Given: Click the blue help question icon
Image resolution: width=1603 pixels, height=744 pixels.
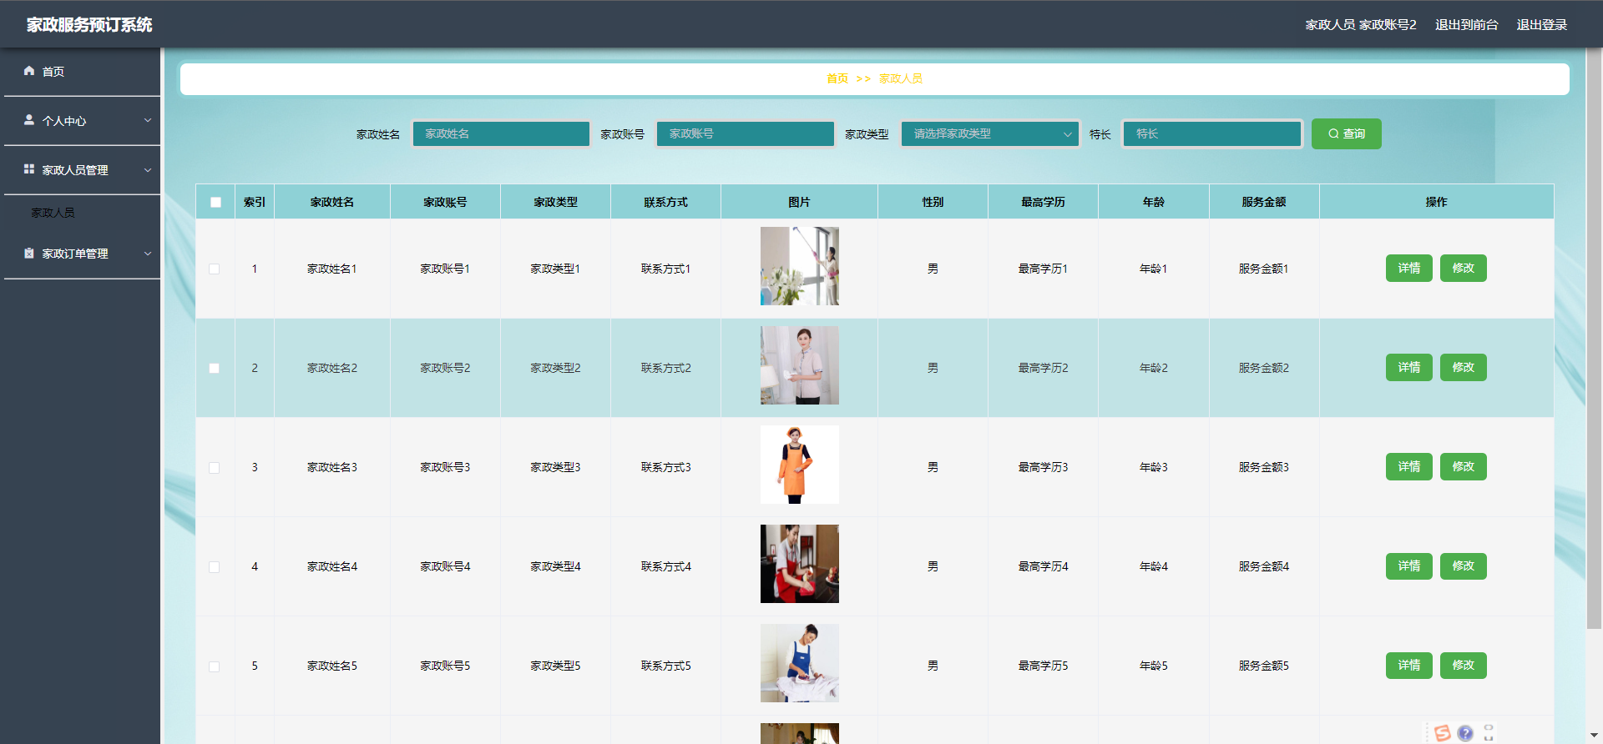Looking at the screenshot, I should click(1465, 733).
